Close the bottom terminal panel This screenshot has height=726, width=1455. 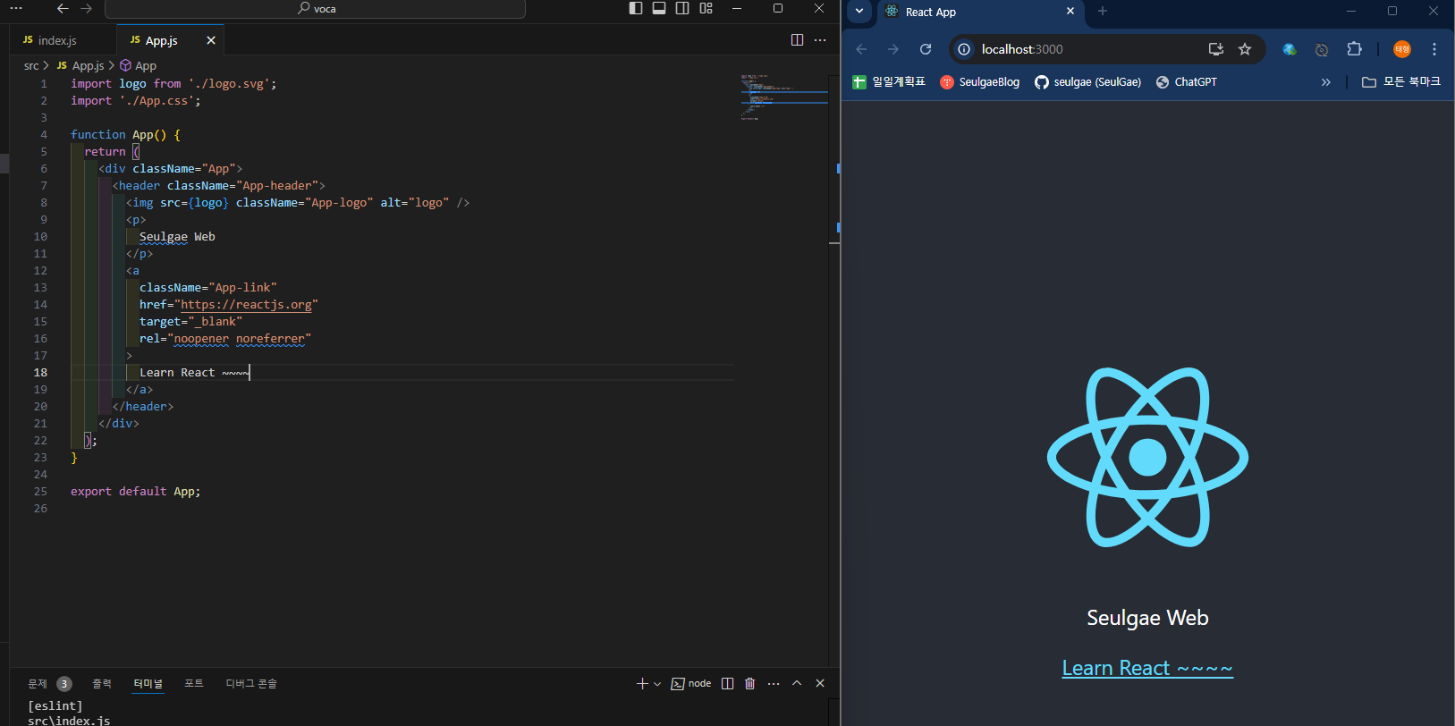(820, 684)
